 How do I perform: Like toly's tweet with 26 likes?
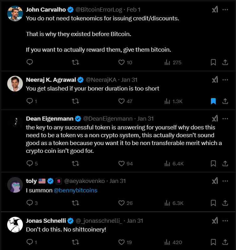[122, 203]
